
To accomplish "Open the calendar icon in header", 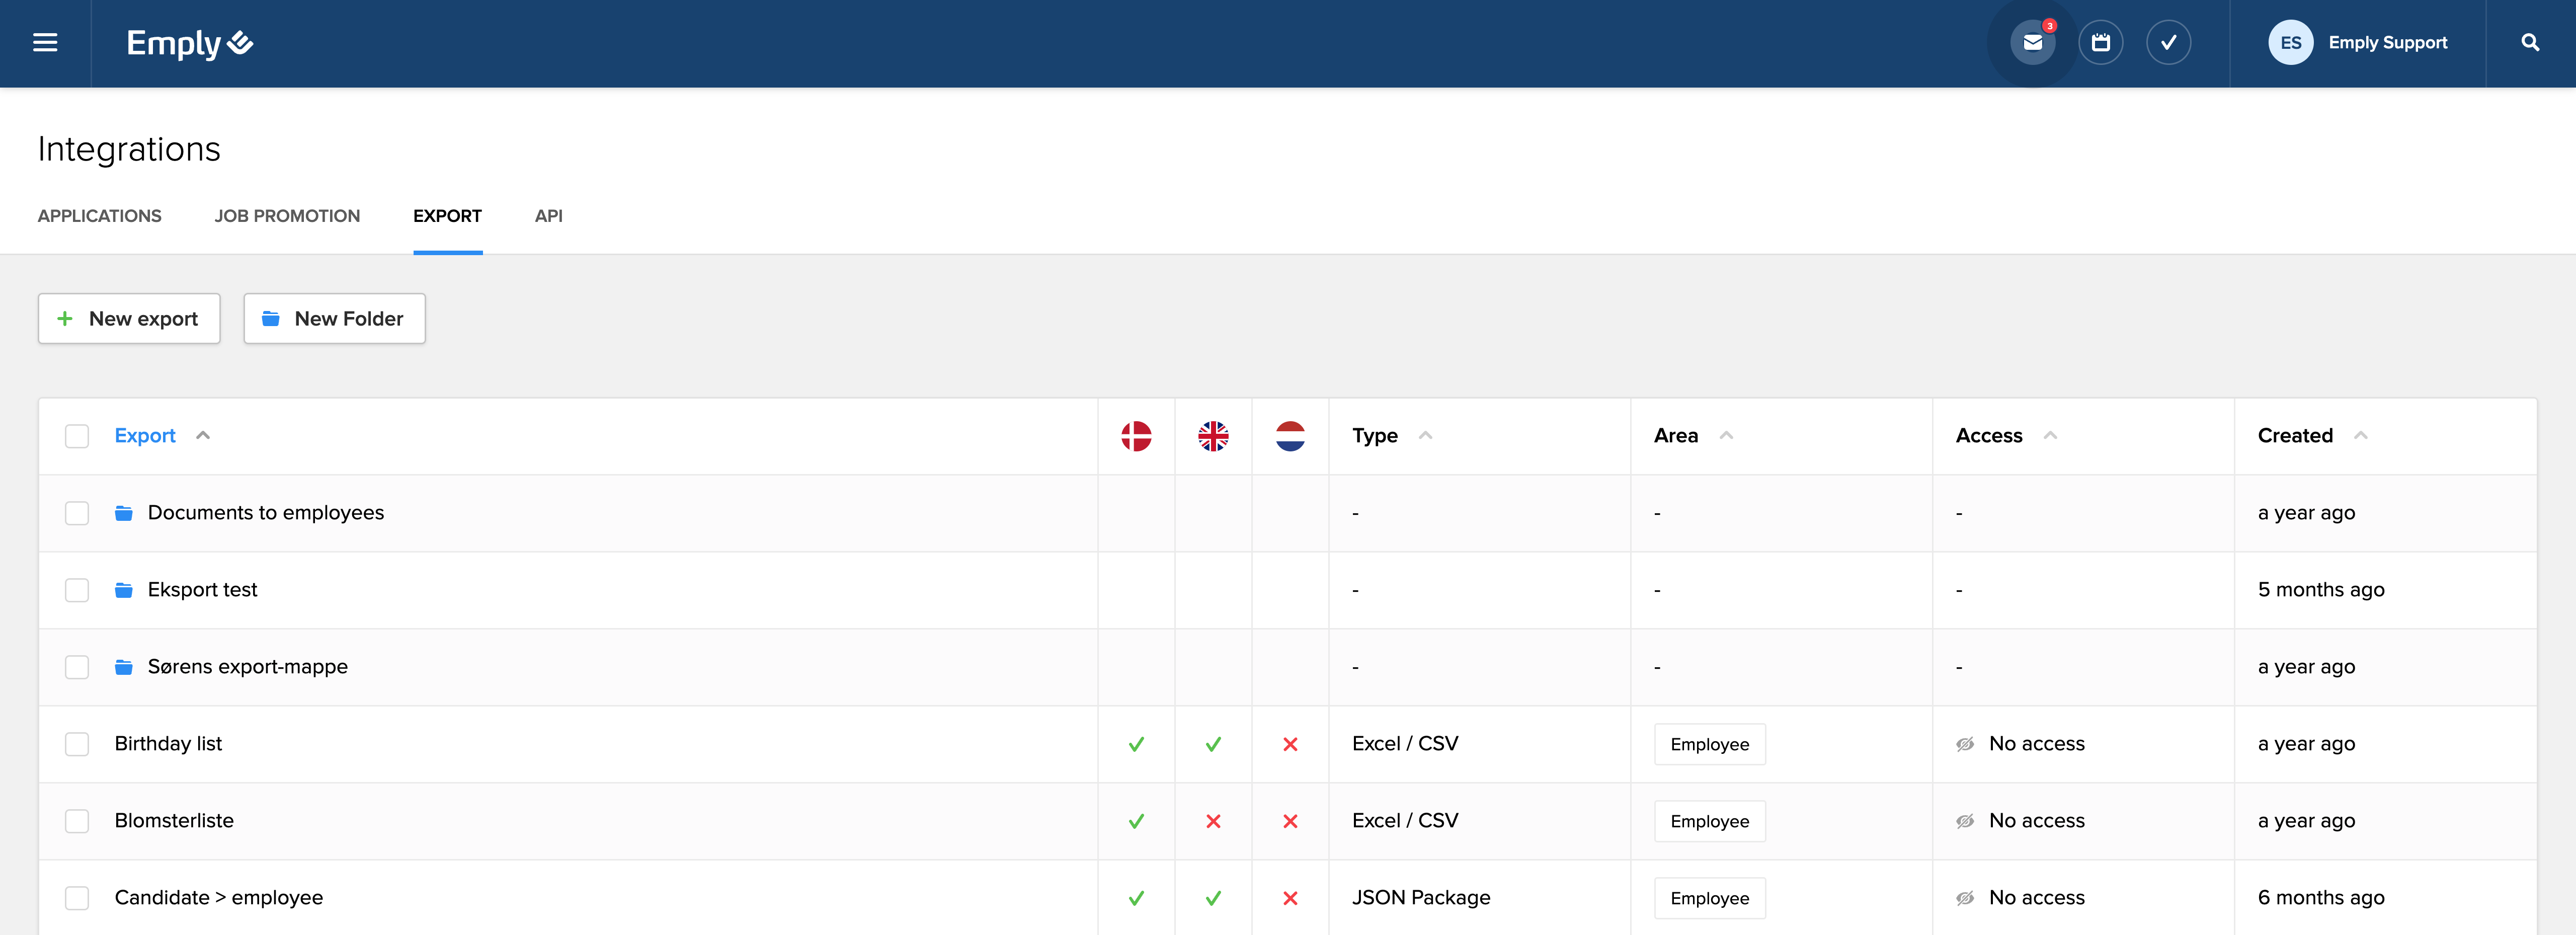I will click(x=2100, y=43).
